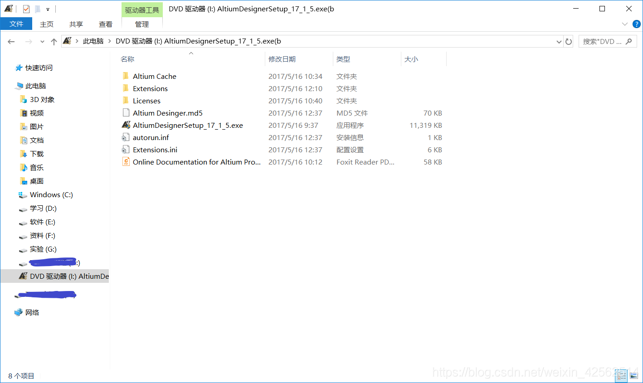Click the Online Documentation PDF file icon
The image size is (643, 383).
pyautogui.click(x=126, y=162)
